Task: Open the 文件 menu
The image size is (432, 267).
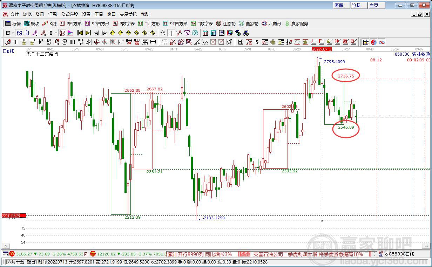Action: [x=15, y=14]
